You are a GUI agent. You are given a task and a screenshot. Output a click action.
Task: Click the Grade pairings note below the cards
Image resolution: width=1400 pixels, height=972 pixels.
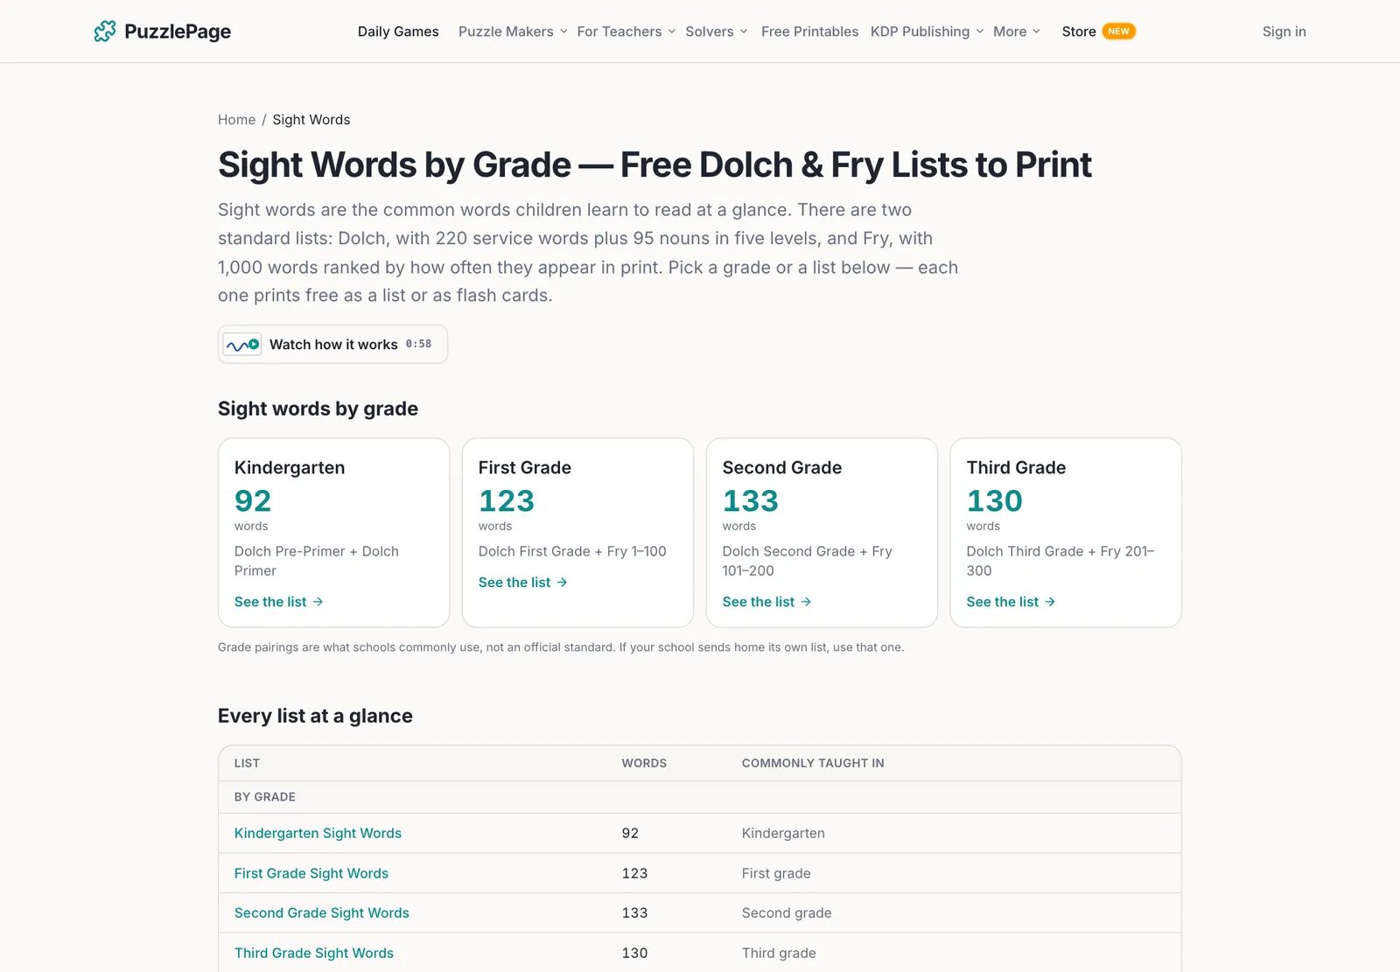[561, 647]
